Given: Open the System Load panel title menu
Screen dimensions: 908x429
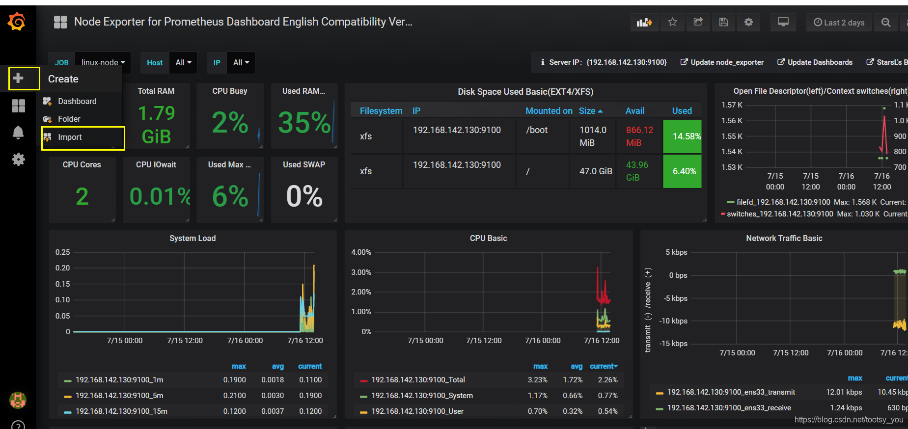Looking at the screenshot, I should click(193, 238).
